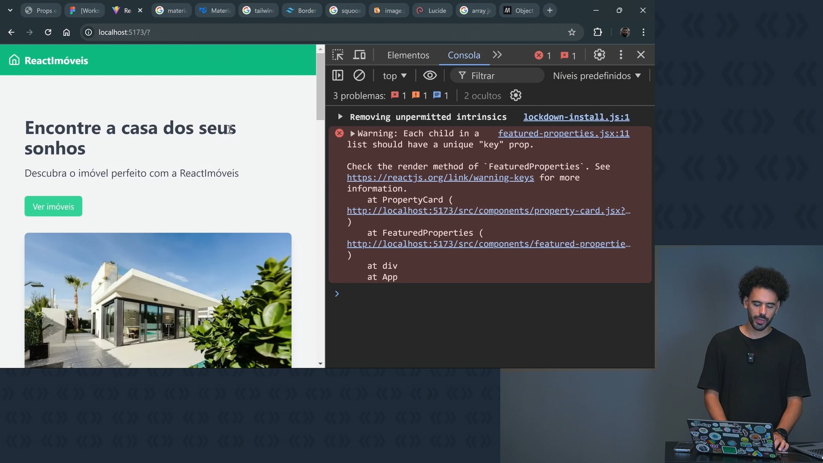Open the featured-properties.jsx:11 source link

pyautogui.click(x=563, y=133)
